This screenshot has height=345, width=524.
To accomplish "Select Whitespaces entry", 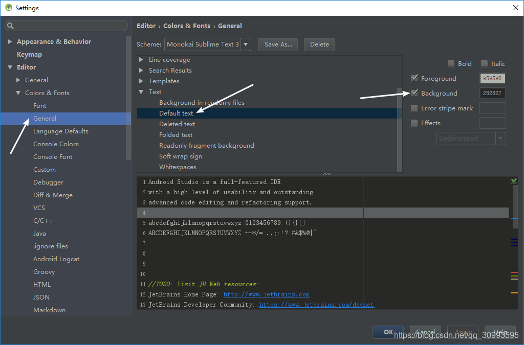I will click(x=178, y=167).
